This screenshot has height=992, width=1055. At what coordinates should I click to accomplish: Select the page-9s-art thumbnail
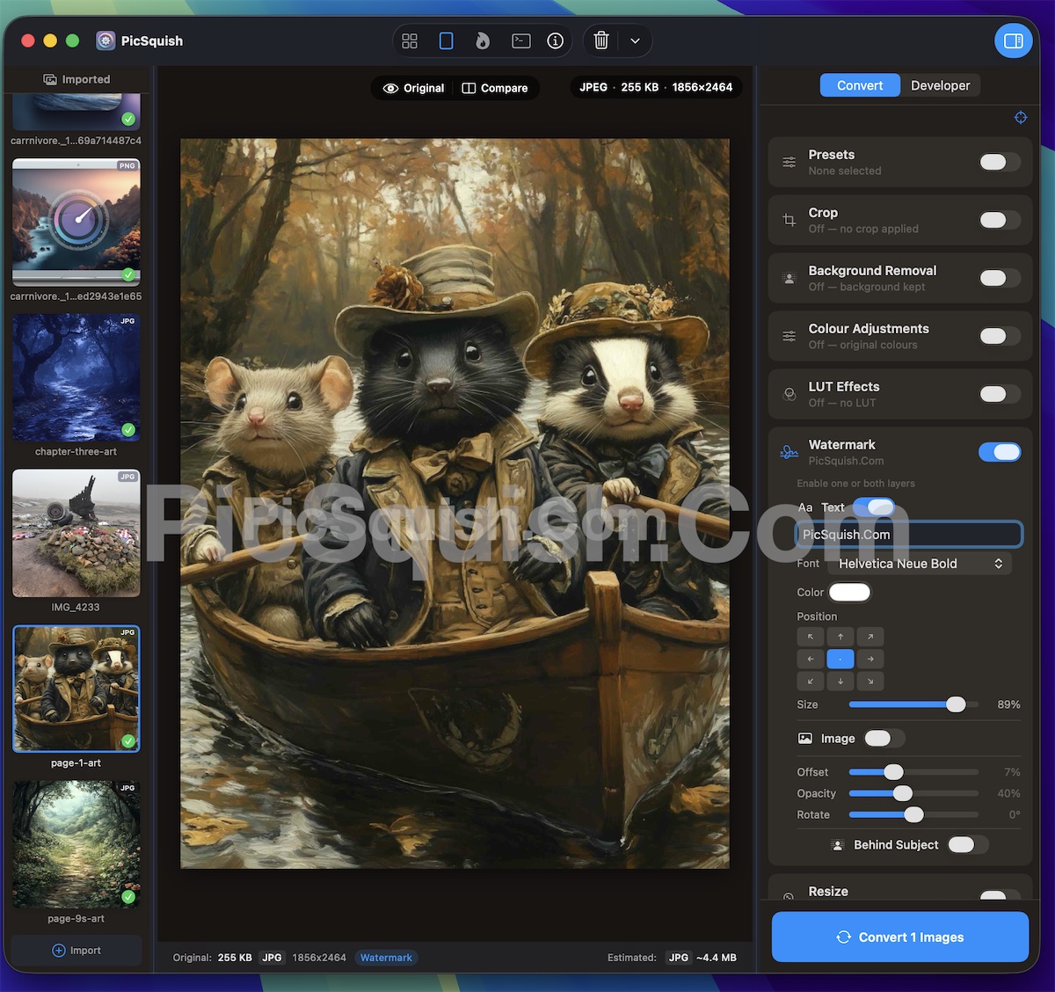point(76,845)
